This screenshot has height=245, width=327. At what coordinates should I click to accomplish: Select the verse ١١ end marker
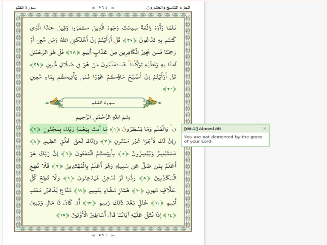click(x=80, y=191)
